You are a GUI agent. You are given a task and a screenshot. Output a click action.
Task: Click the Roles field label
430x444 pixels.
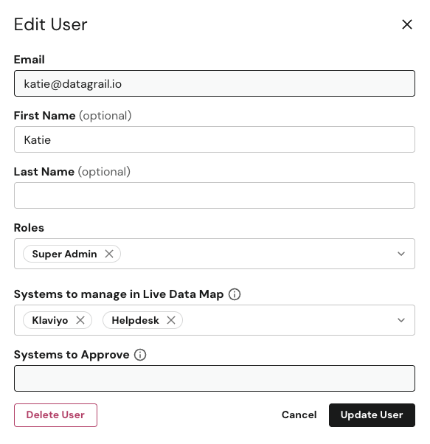pos(29,228)
